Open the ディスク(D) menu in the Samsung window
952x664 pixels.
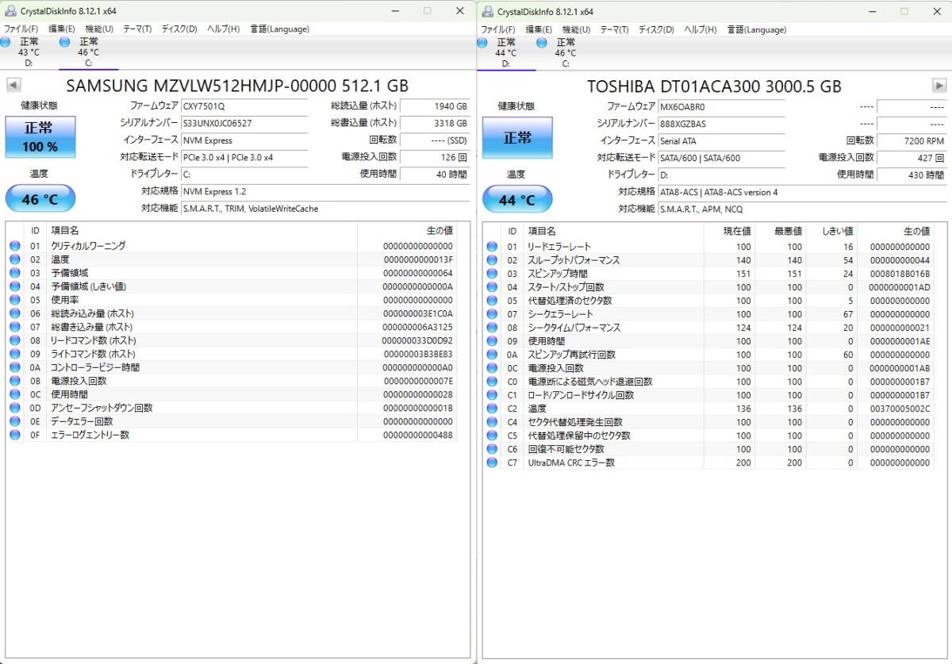(x=179, y=29)
